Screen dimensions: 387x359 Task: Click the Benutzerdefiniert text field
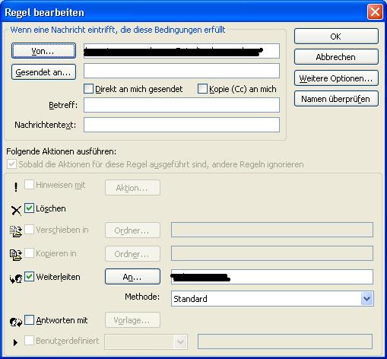[285, 342]
